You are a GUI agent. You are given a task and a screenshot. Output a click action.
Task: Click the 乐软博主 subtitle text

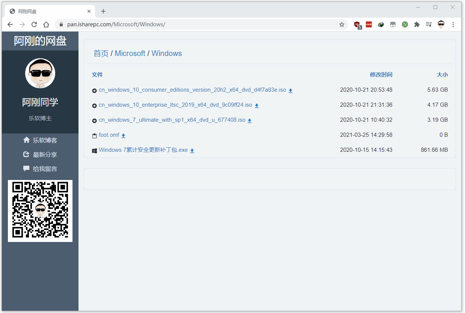click(x=40, y=118)
